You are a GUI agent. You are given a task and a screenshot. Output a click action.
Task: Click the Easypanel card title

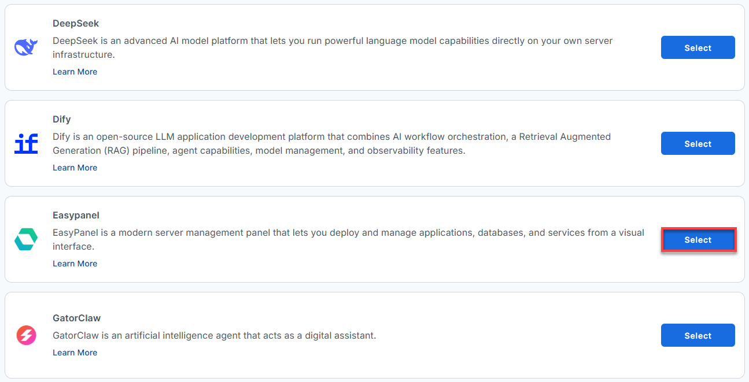(x=76, y=215)
